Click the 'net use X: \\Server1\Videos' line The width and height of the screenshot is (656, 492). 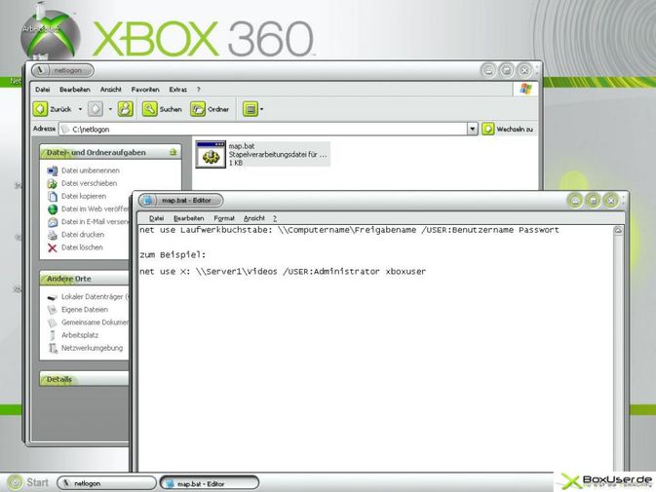(x=283, y=272)
